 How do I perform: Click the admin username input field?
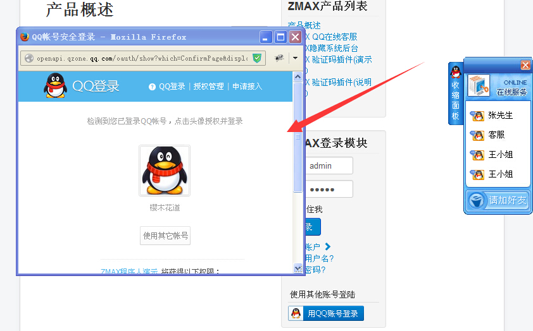[x=329, y=166]
